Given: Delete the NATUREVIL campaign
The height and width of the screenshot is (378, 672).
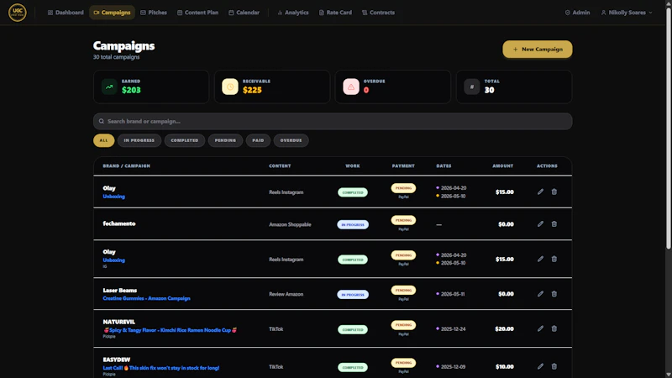Looking at the screenshot, I should (x=554, y=328).
